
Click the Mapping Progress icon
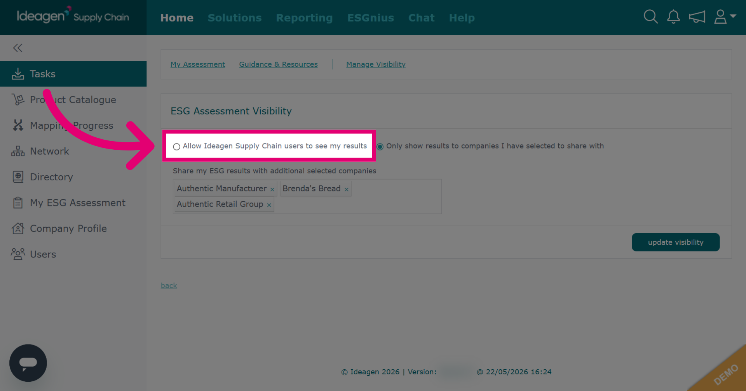coord(18,125)
